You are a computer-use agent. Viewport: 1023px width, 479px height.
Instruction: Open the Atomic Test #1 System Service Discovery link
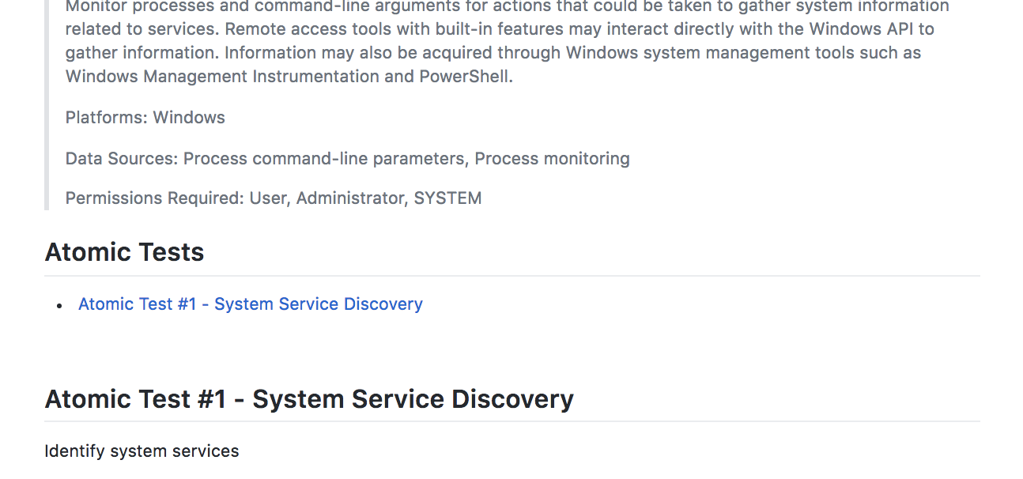click(250, 304)
